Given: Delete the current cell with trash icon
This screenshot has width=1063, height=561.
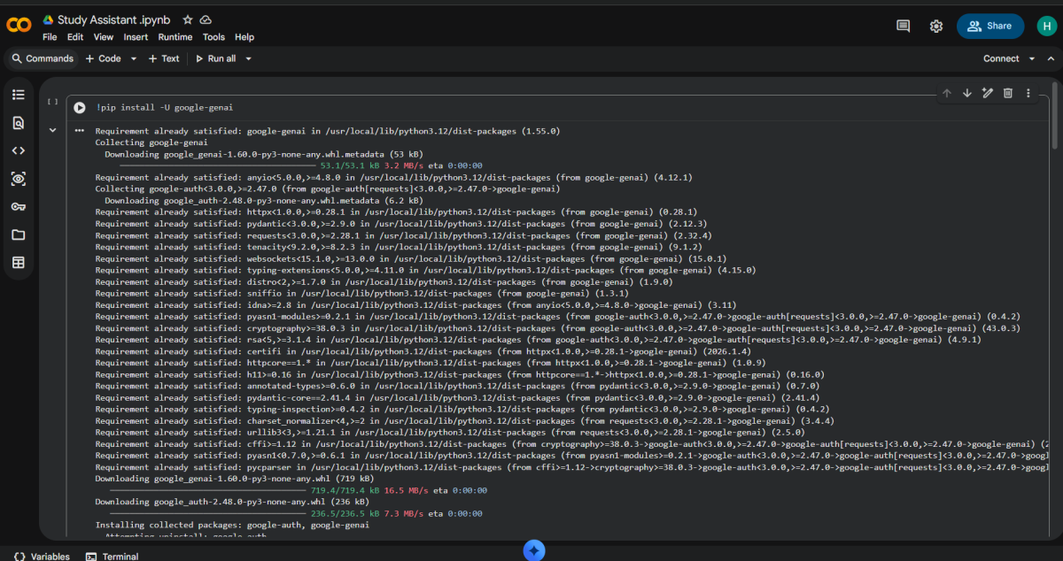Looking at the screenshot, I should pyautogui.click(x=1007, y=93).
